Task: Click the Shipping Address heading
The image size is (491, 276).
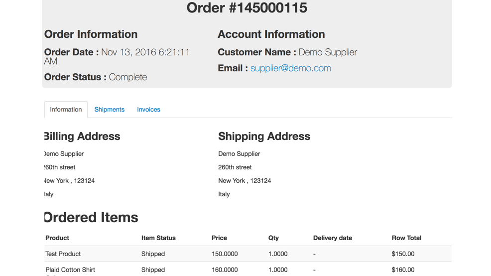Action: click(x=264, y=137)
